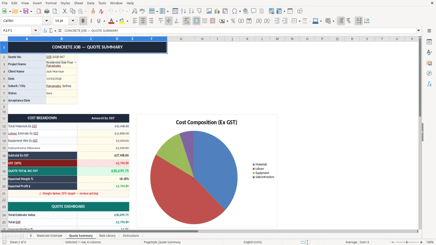Screen dimensions: 436x245
Task: Open the Sidebar Styles panel
Action: (429, 52)
